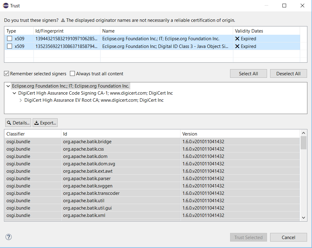Click fingerprint 13523569221308637185879 4...
The image size is (312, 248).
point(67,46)
